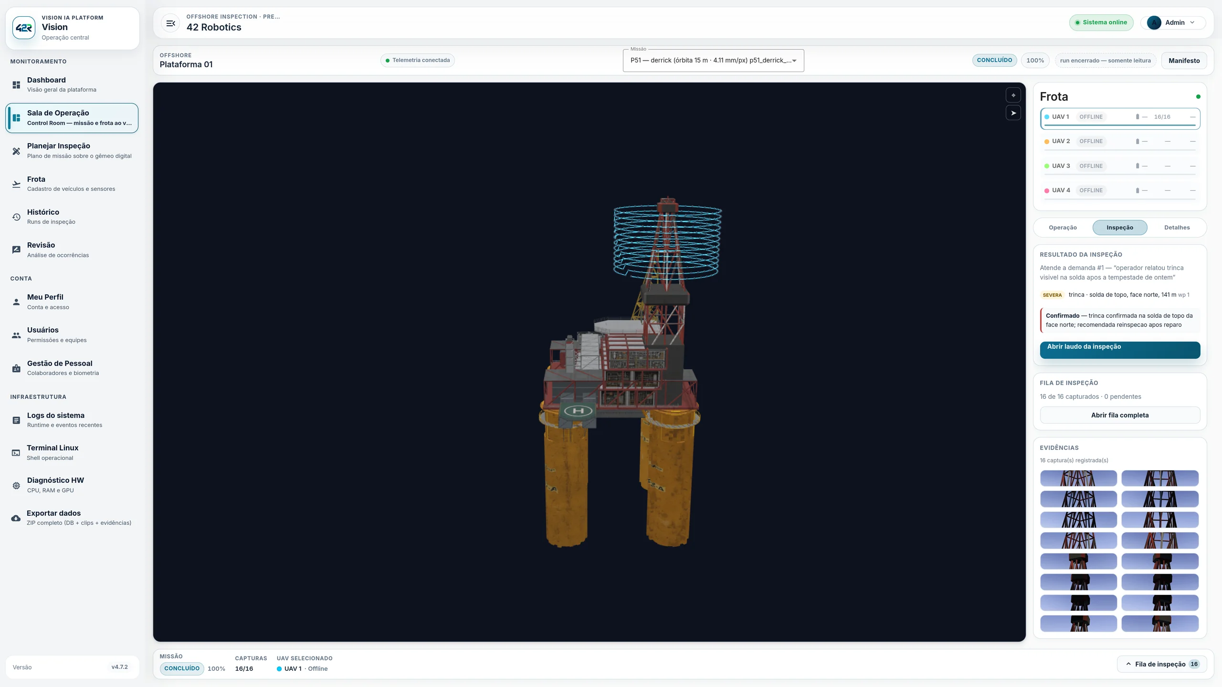Click the arrow play icon in 3D viewport
Image resolution: width=1222 pixels, height=687 pixels.
1013,113
